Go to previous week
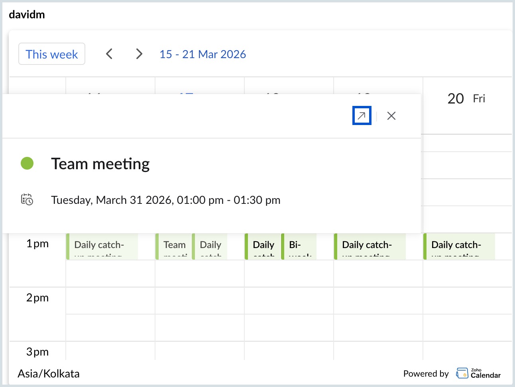The width and height of the screenshot is (515, 387). (x=109, y=54)
